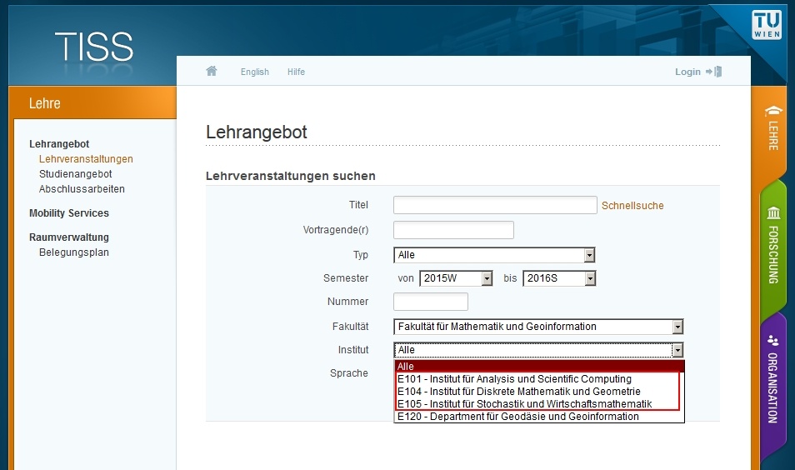Open the Semester von 2015W dropdown
The height and width of the screenshot is (470, 795).
coord(456,277)
